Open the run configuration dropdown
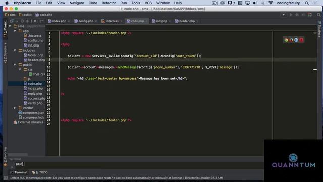The image size is (323, 182). (284, 15)
